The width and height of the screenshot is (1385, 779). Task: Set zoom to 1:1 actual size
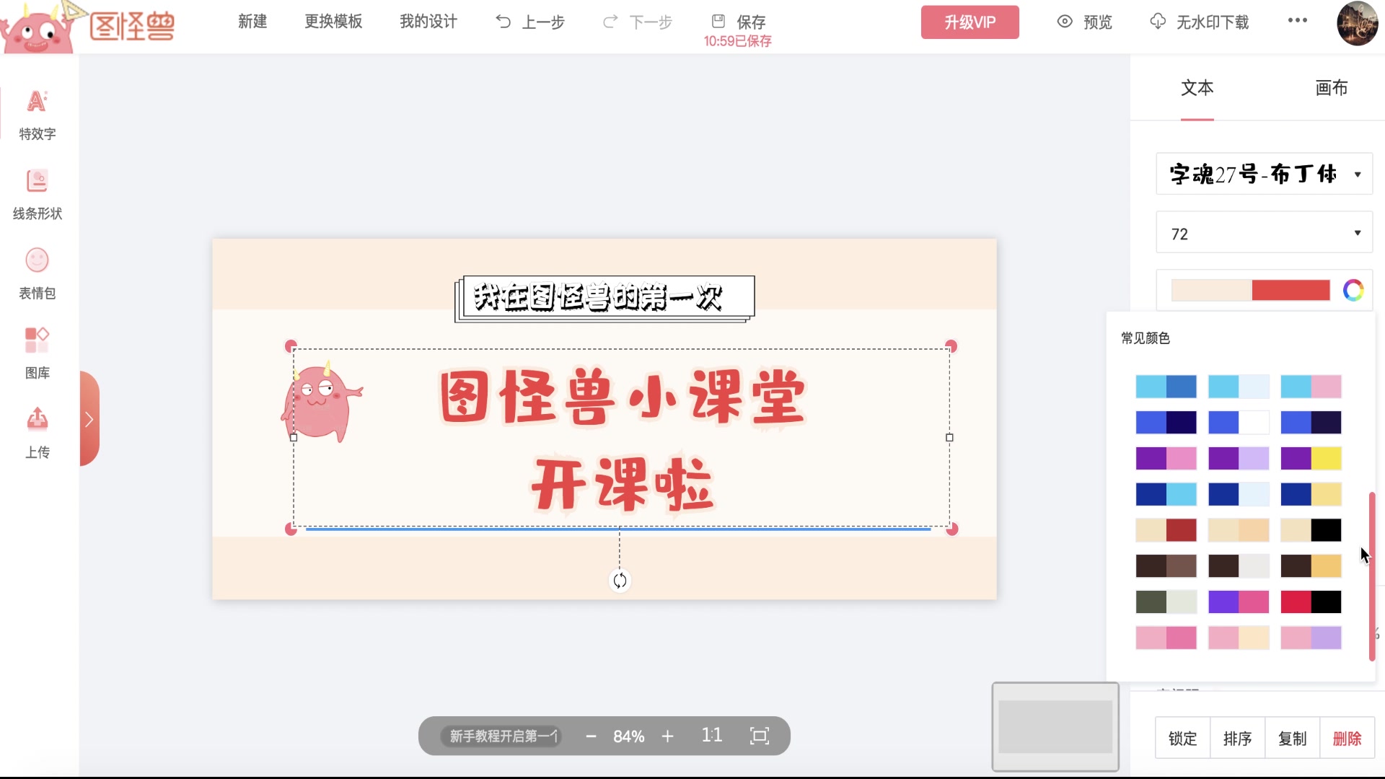[x=711, y=735]
